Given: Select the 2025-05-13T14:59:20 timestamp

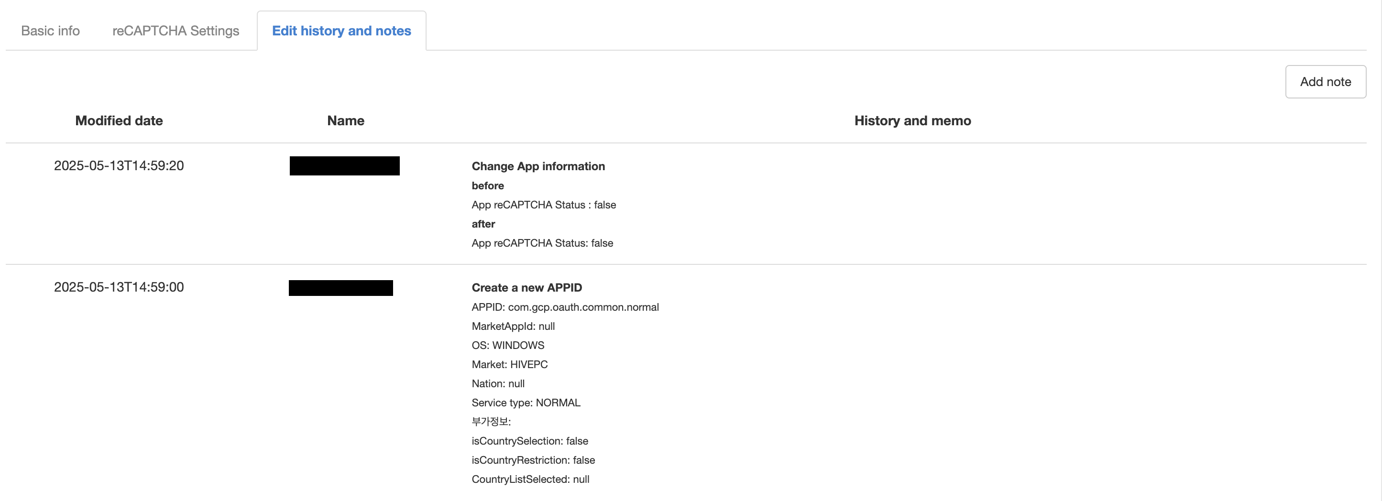Looking at the screenshot, I should click(119, 166).
